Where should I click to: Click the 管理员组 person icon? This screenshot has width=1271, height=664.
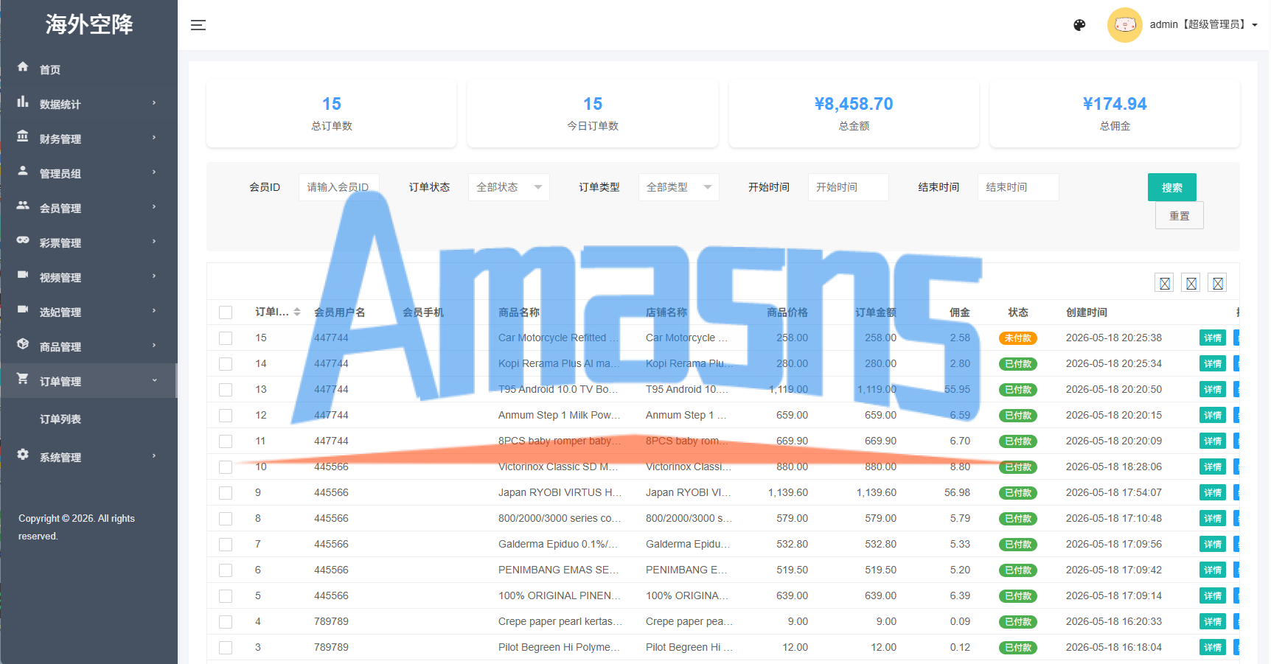click(x=23, y=171)
